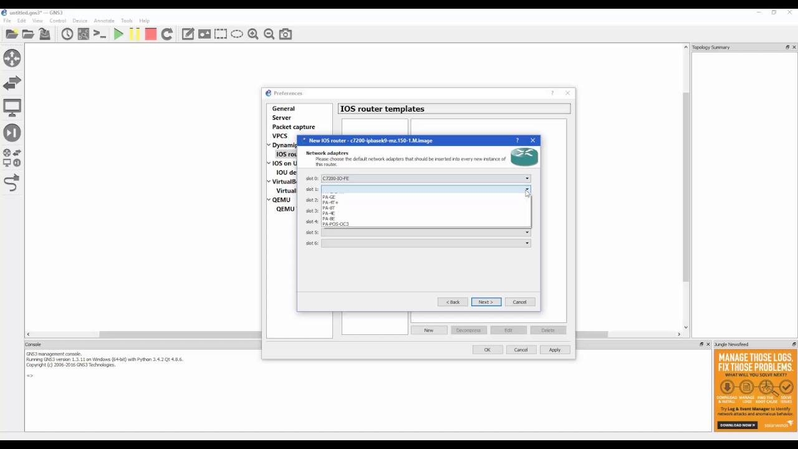This screenshot has width=798, height=449.
Task: Click Apply in the Preferences dialog
Action: point(555,350)
